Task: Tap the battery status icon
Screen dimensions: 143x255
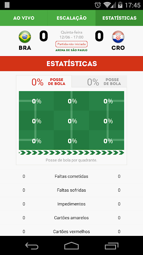Action: pos(120,5)
